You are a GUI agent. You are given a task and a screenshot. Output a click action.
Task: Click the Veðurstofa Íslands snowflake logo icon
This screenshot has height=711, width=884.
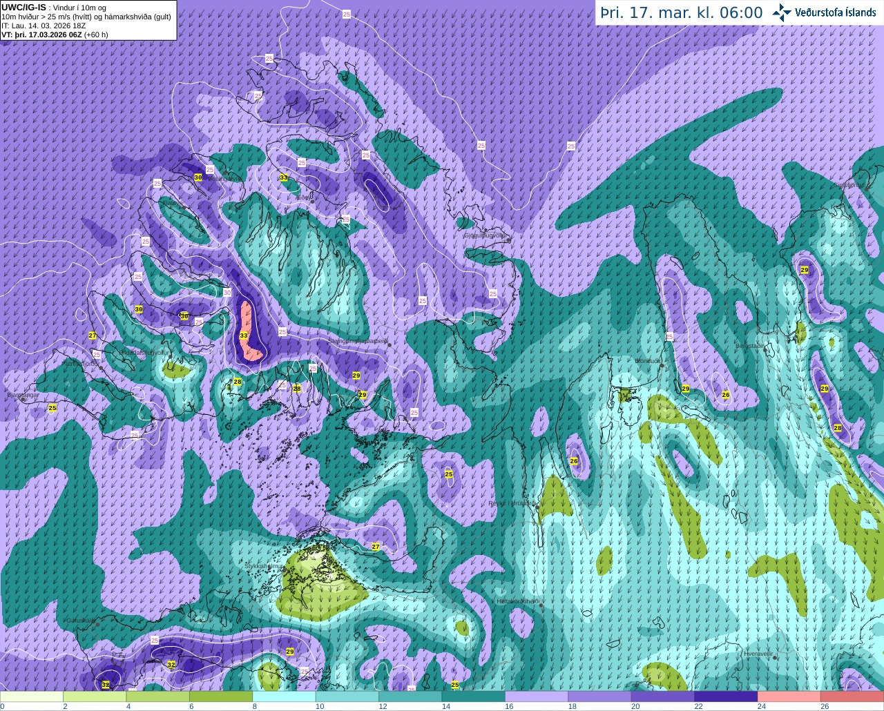(x=782, y=12)
